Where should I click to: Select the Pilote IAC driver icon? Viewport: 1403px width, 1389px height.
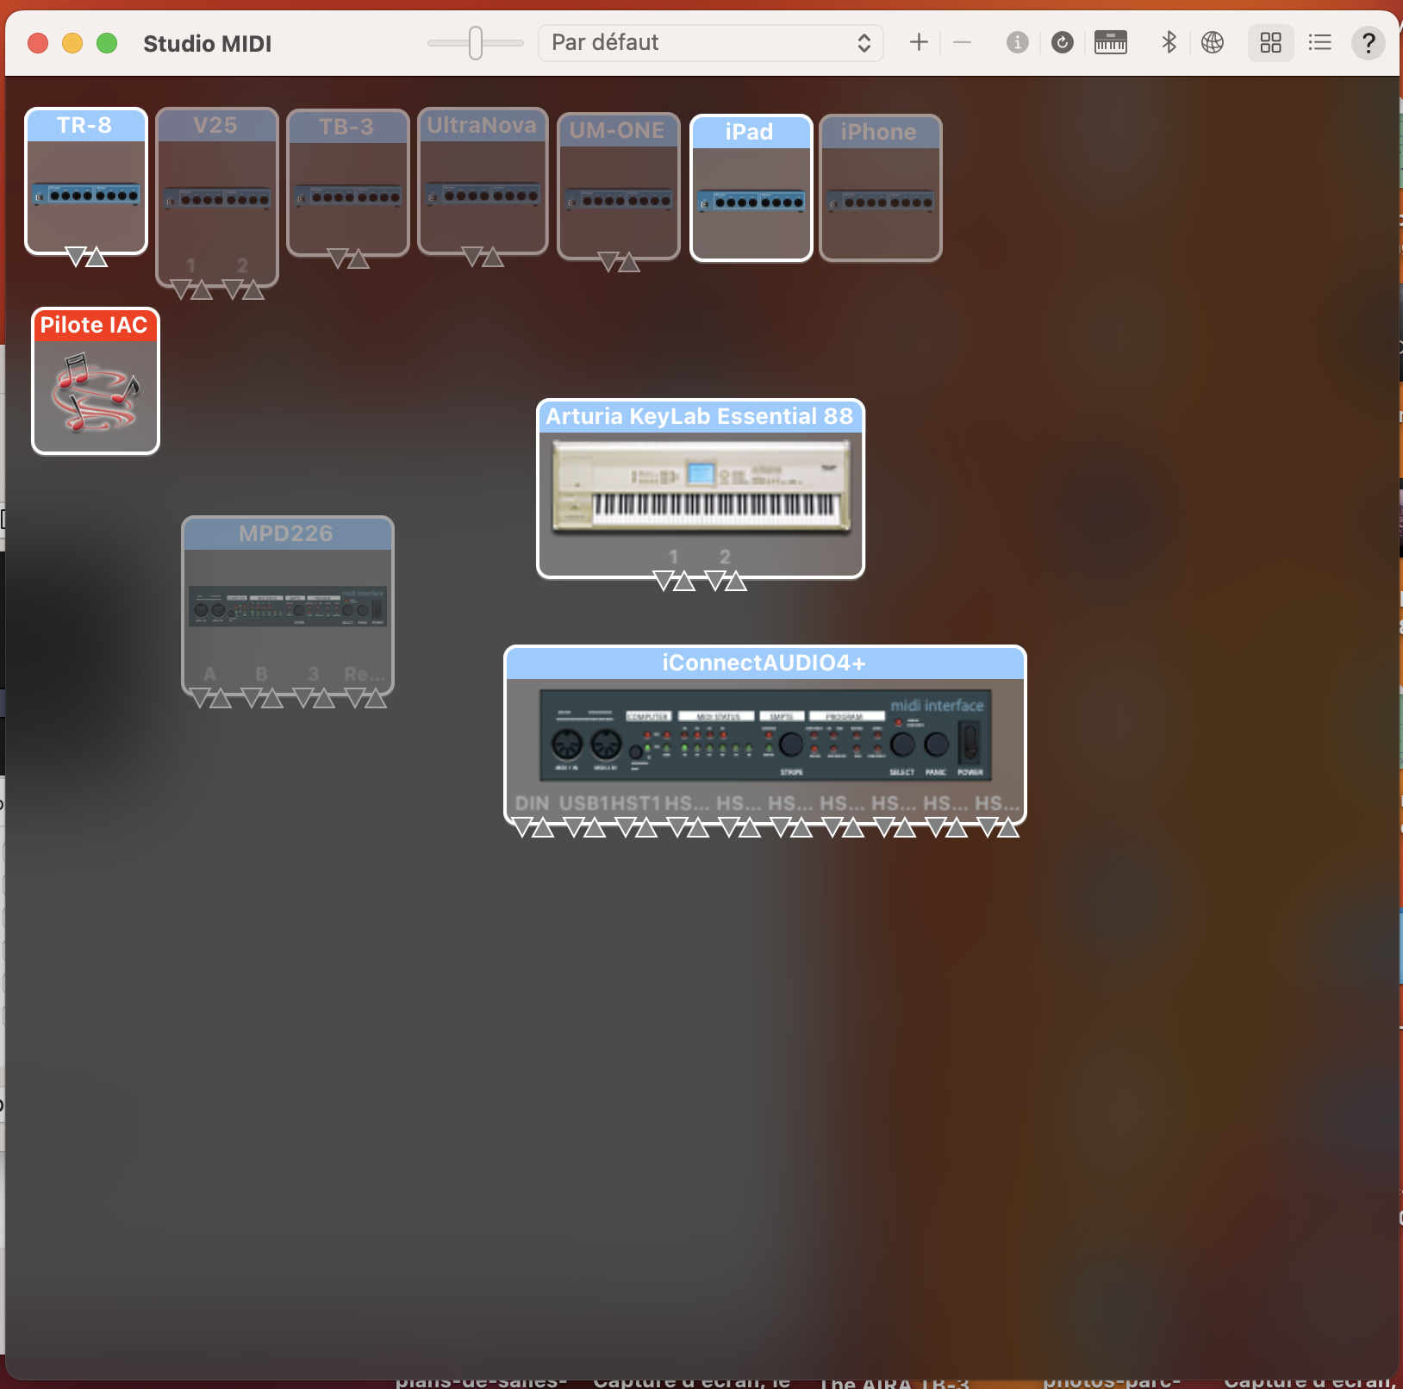[96, 381]
